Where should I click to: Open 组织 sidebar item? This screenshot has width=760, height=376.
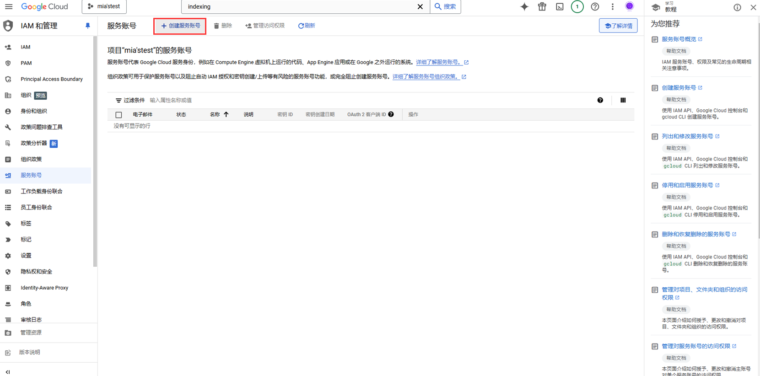point(46,95)
